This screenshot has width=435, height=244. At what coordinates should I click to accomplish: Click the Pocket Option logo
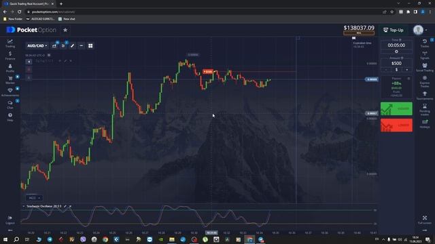(x=31, y=30)
